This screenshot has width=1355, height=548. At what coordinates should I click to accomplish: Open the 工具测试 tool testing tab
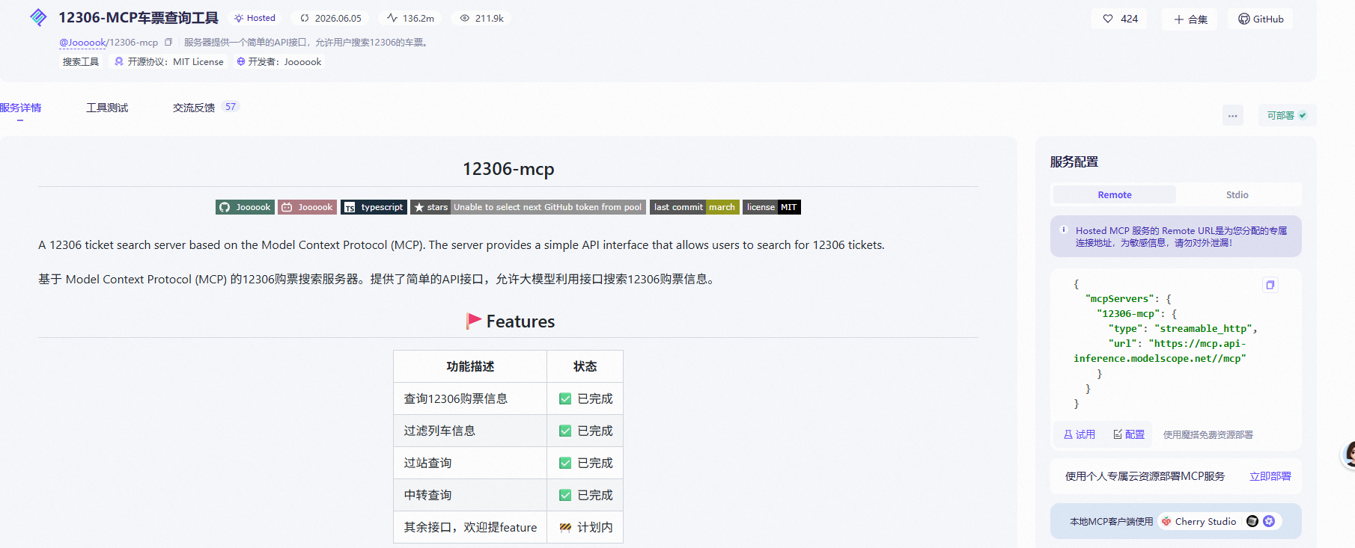point(107,108)
